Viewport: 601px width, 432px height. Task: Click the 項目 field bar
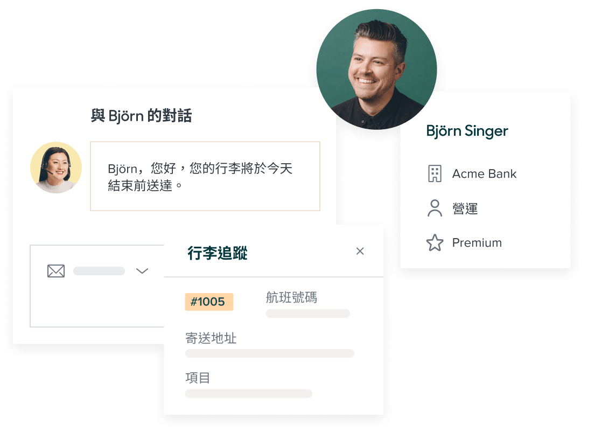tap(248, 394)
